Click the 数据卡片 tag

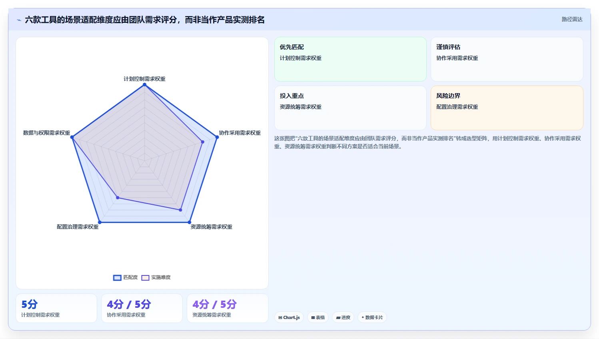[372, 317]
